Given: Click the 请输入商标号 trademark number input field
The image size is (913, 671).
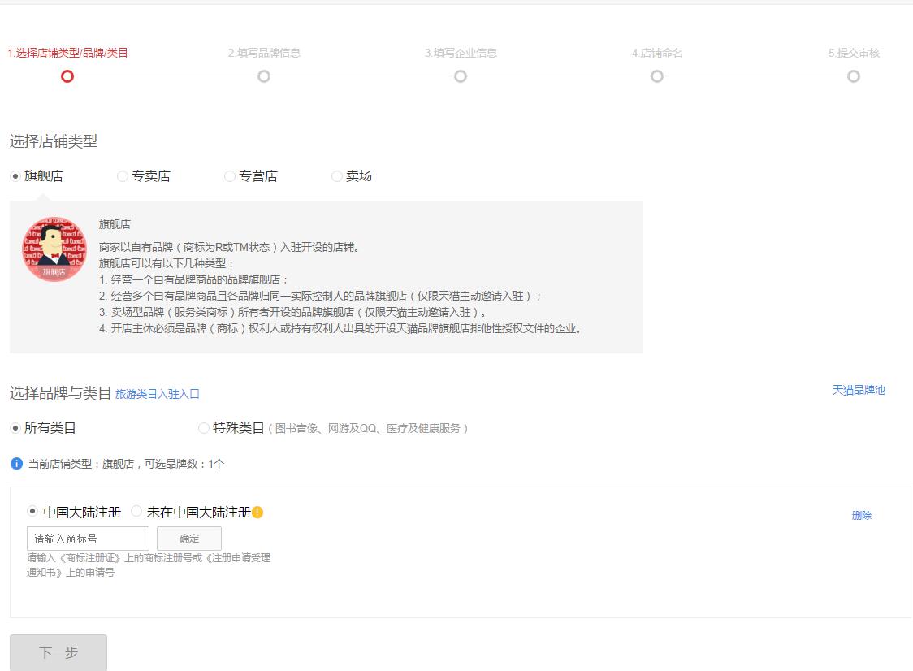Looking at the screenshot, I should click(88, 539).
